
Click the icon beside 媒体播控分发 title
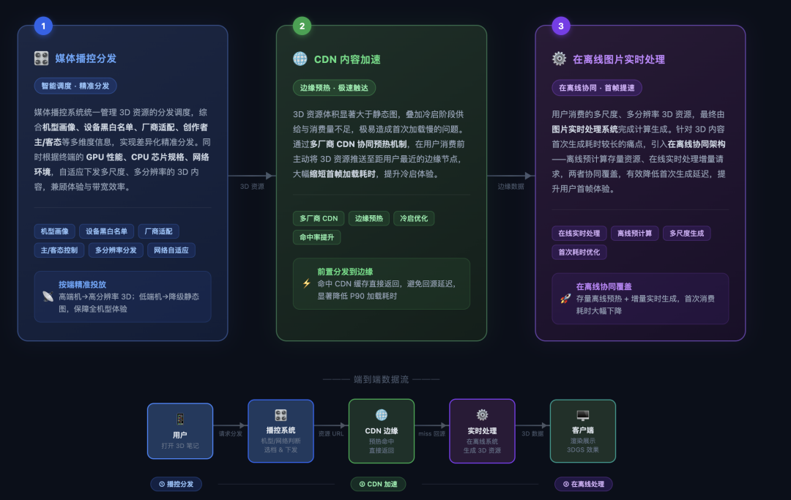tap(41, 59)
